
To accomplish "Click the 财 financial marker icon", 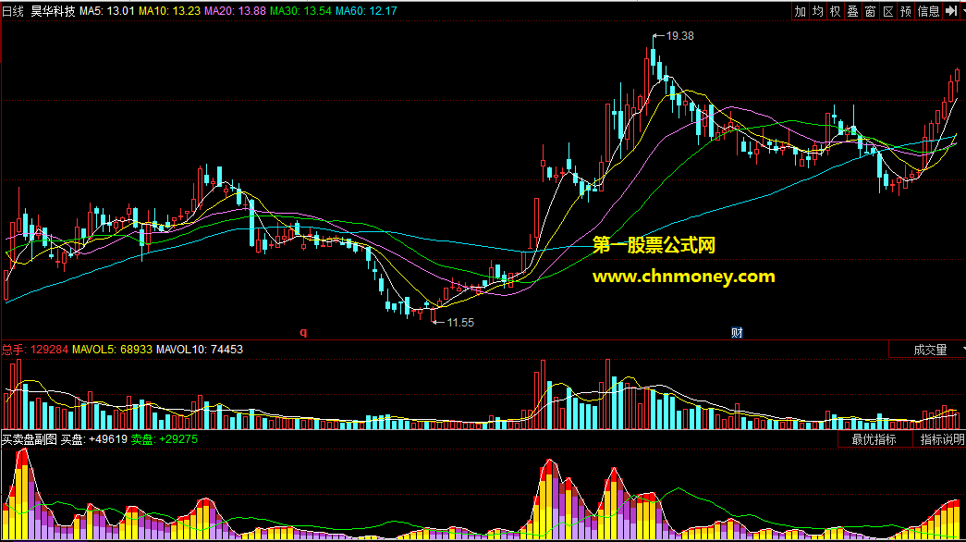I will click(x=737, y=333).
